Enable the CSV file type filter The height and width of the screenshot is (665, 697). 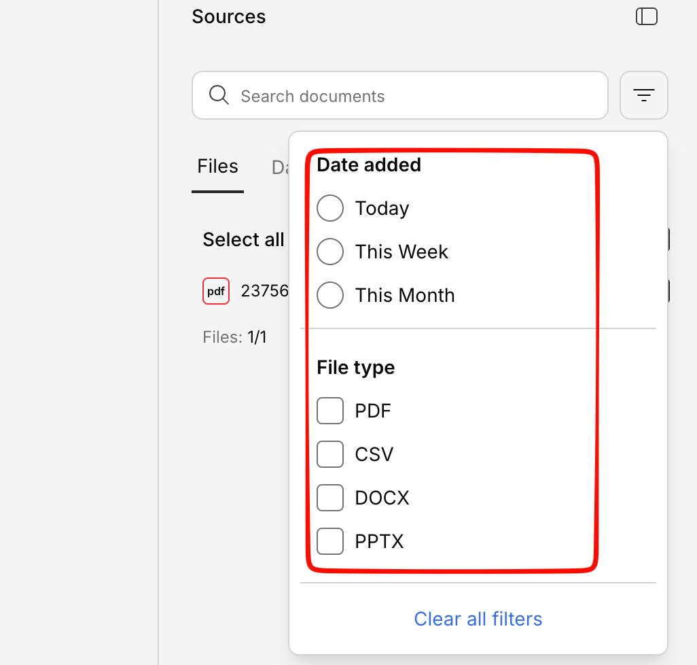tap(330, 454)
